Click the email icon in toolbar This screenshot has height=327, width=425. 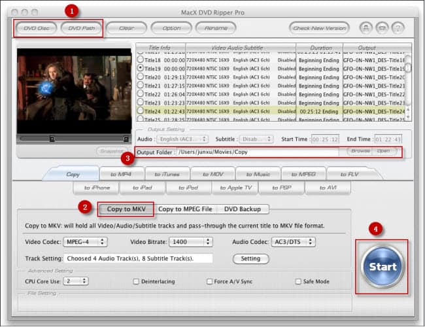[382, 28]
